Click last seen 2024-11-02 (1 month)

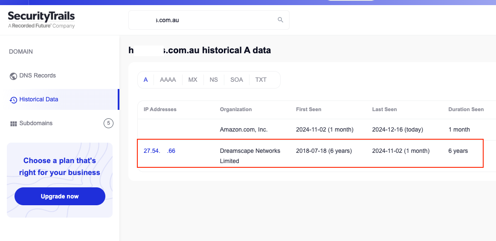(x=401, y=151)
